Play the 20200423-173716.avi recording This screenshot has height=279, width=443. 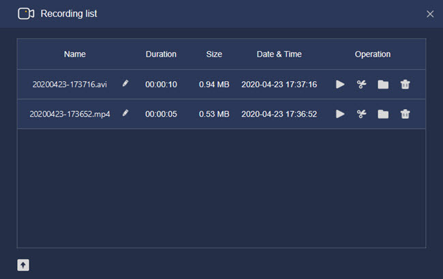coord(340,84)
